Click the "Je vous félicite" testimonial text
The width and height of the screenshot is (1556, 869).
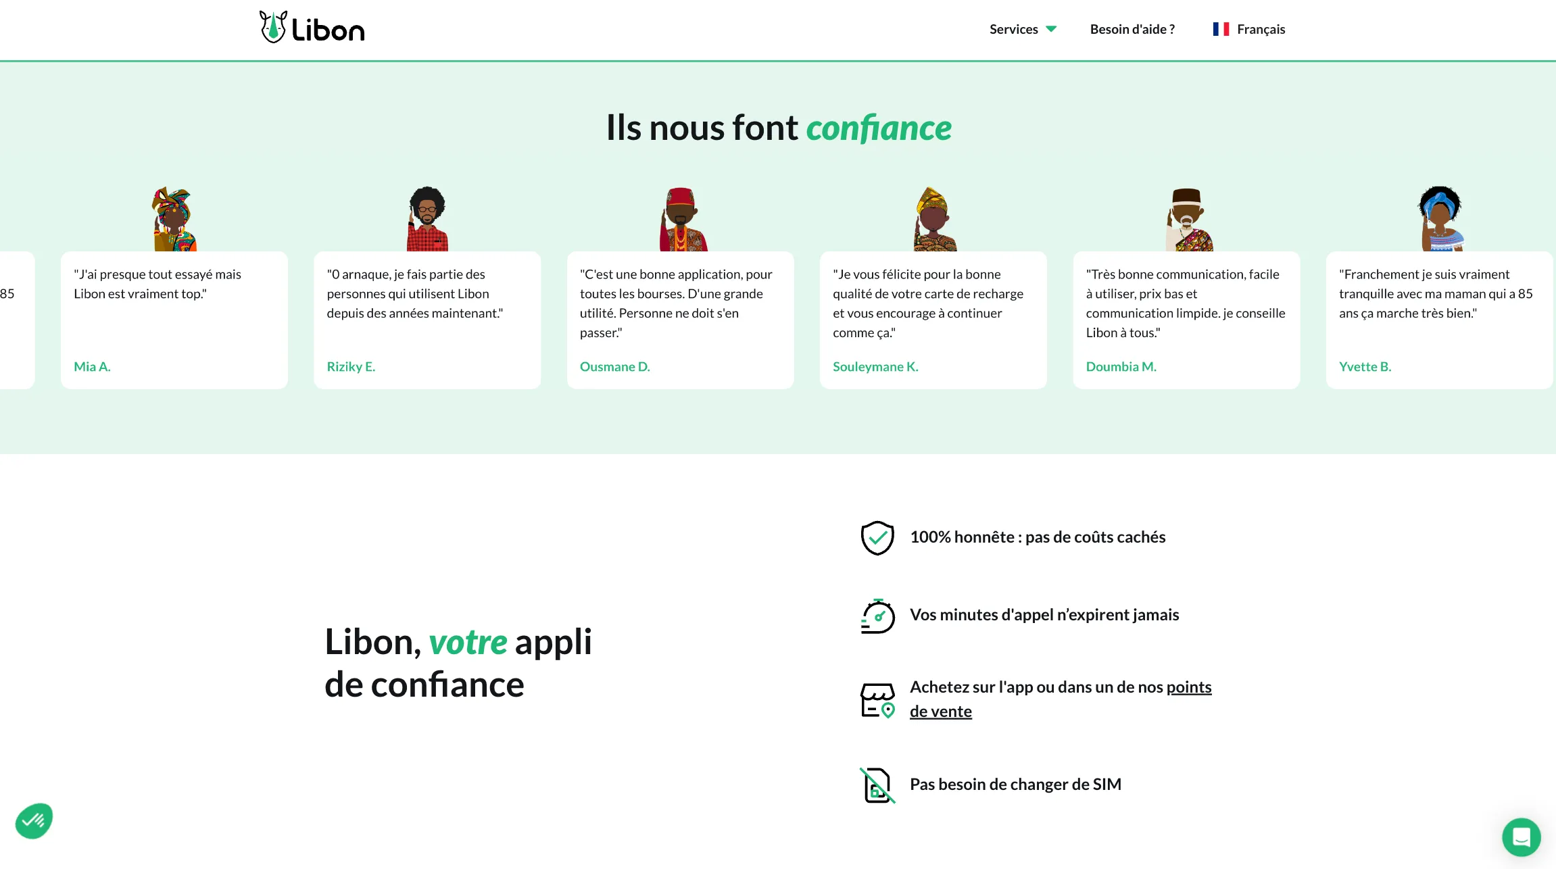928,303
